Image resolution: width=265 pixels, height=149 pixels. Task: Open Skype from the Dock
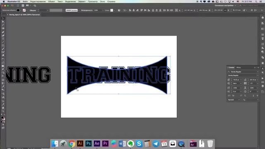139,144
